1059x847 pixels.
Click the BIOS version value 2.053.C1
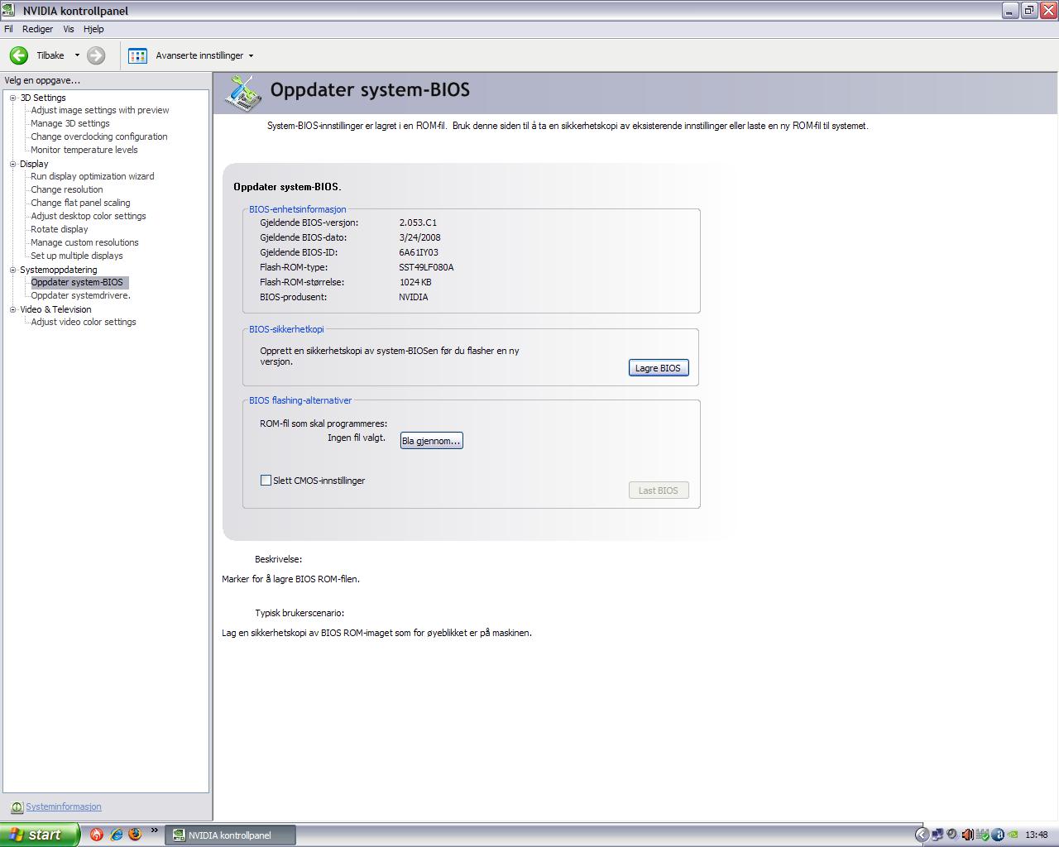pyautogui.click(x=418, y=223)
